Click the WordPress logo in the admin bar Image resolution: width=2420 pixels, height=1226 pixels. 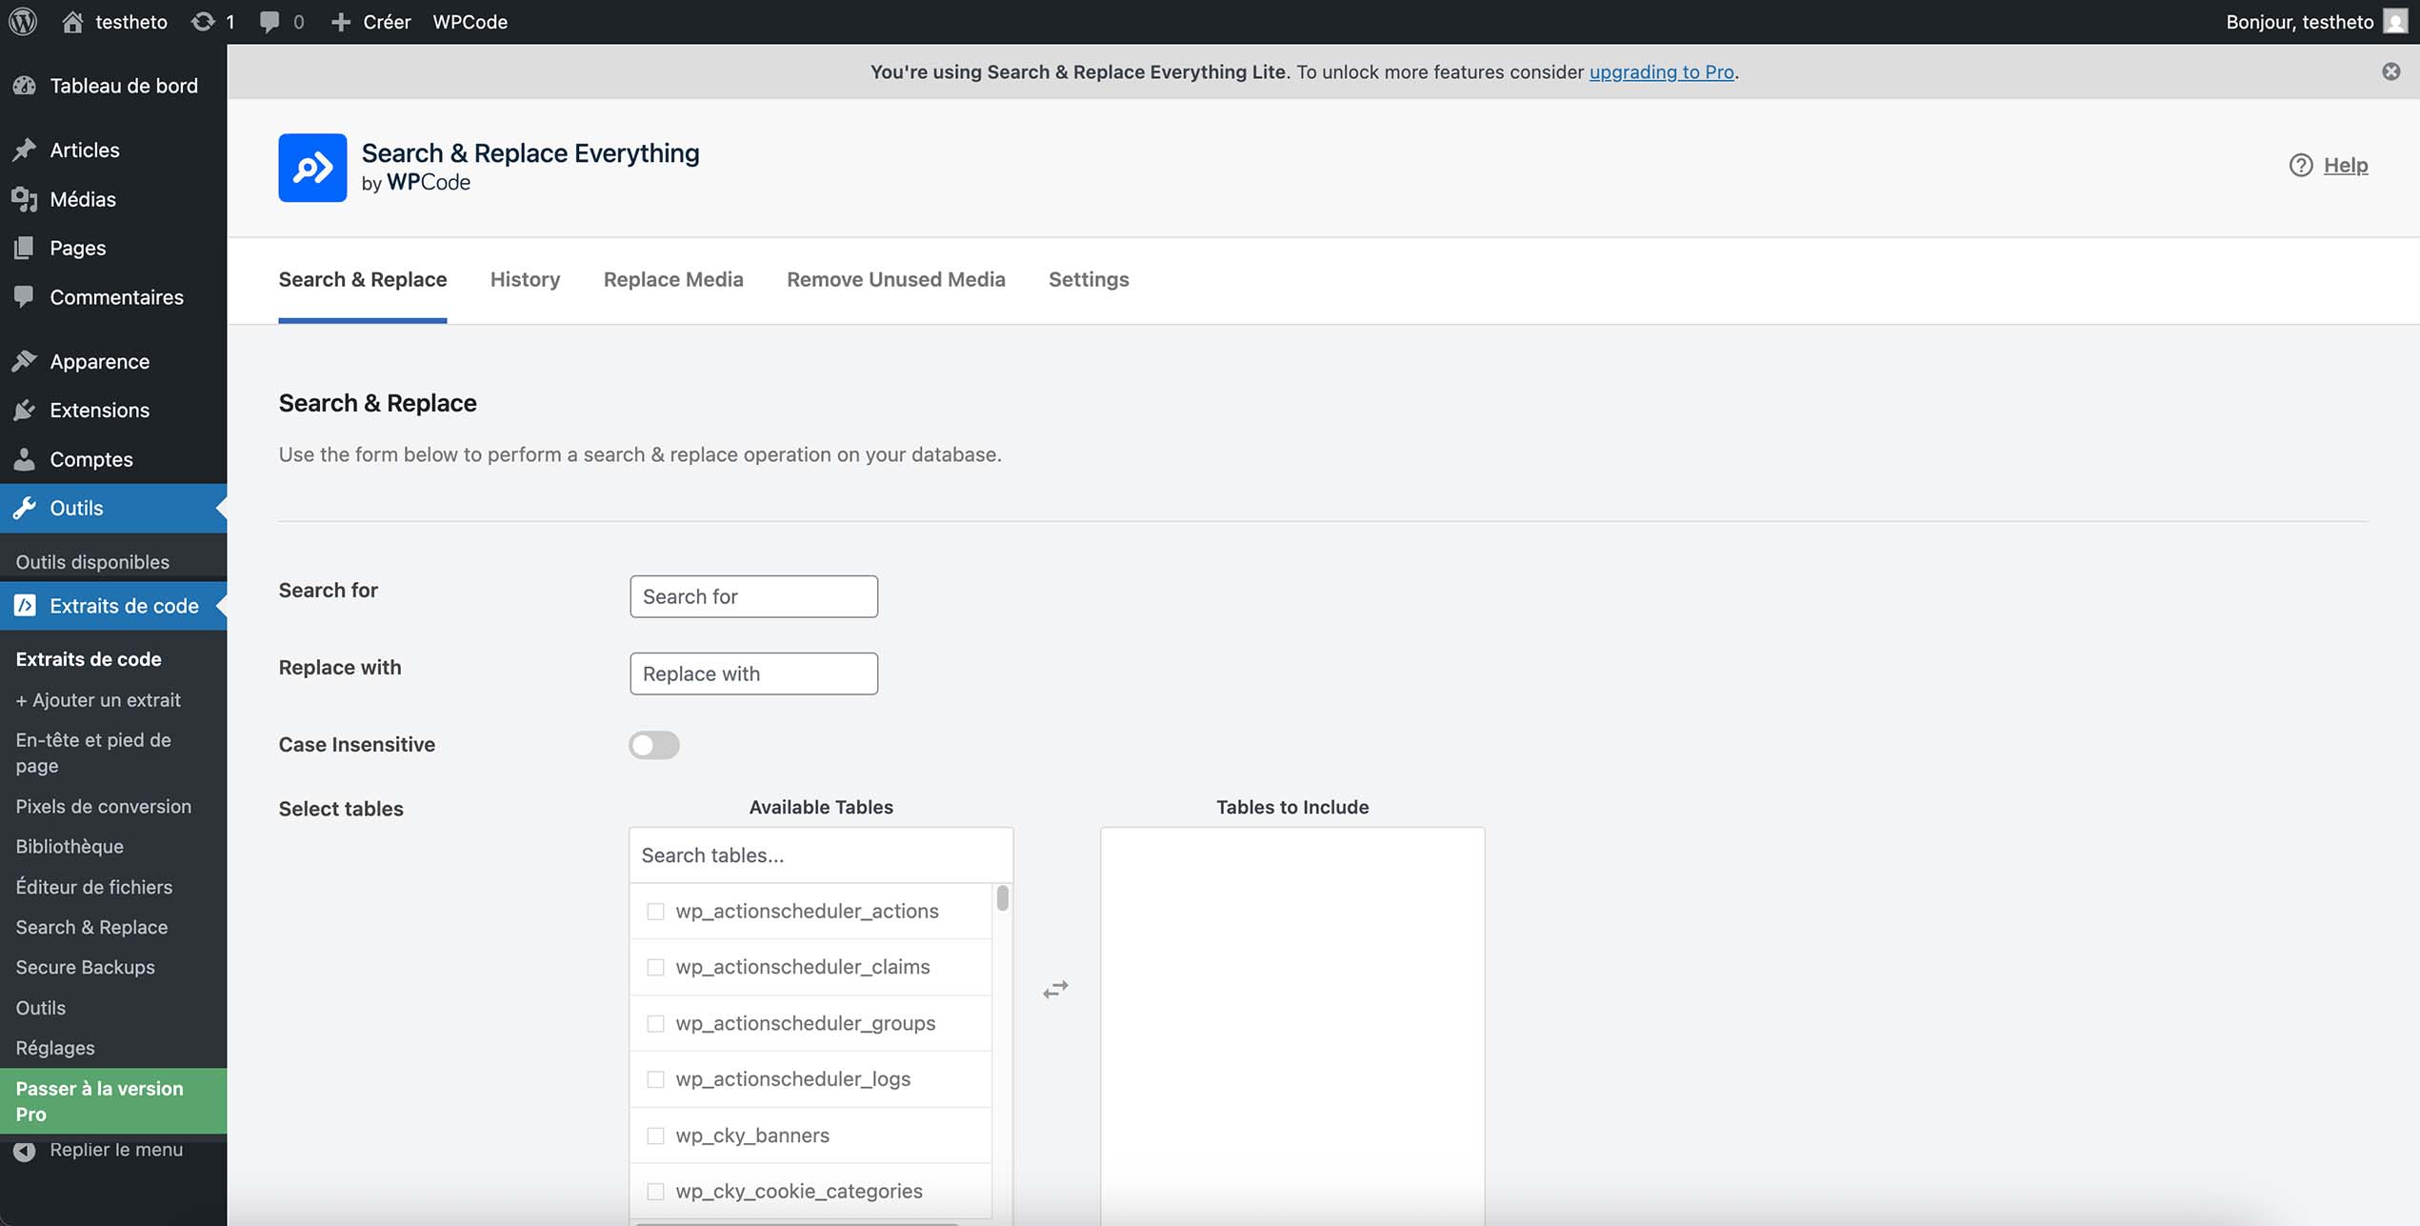click(x=23, y=21)
